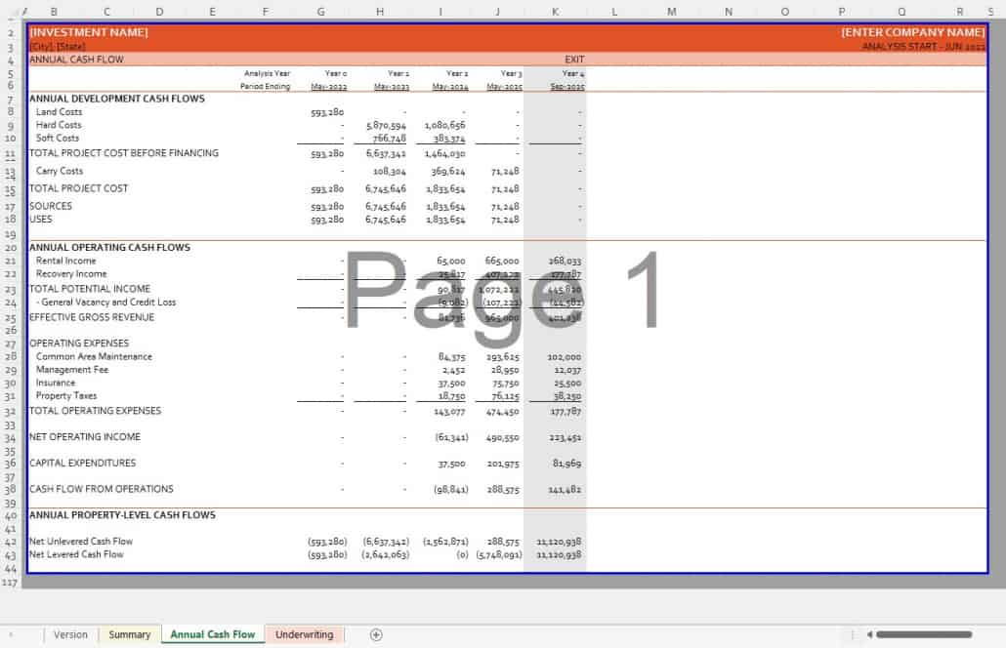Screen dimensions: 1006x648
Task: Click row 34 header
Action: (11, 438)
